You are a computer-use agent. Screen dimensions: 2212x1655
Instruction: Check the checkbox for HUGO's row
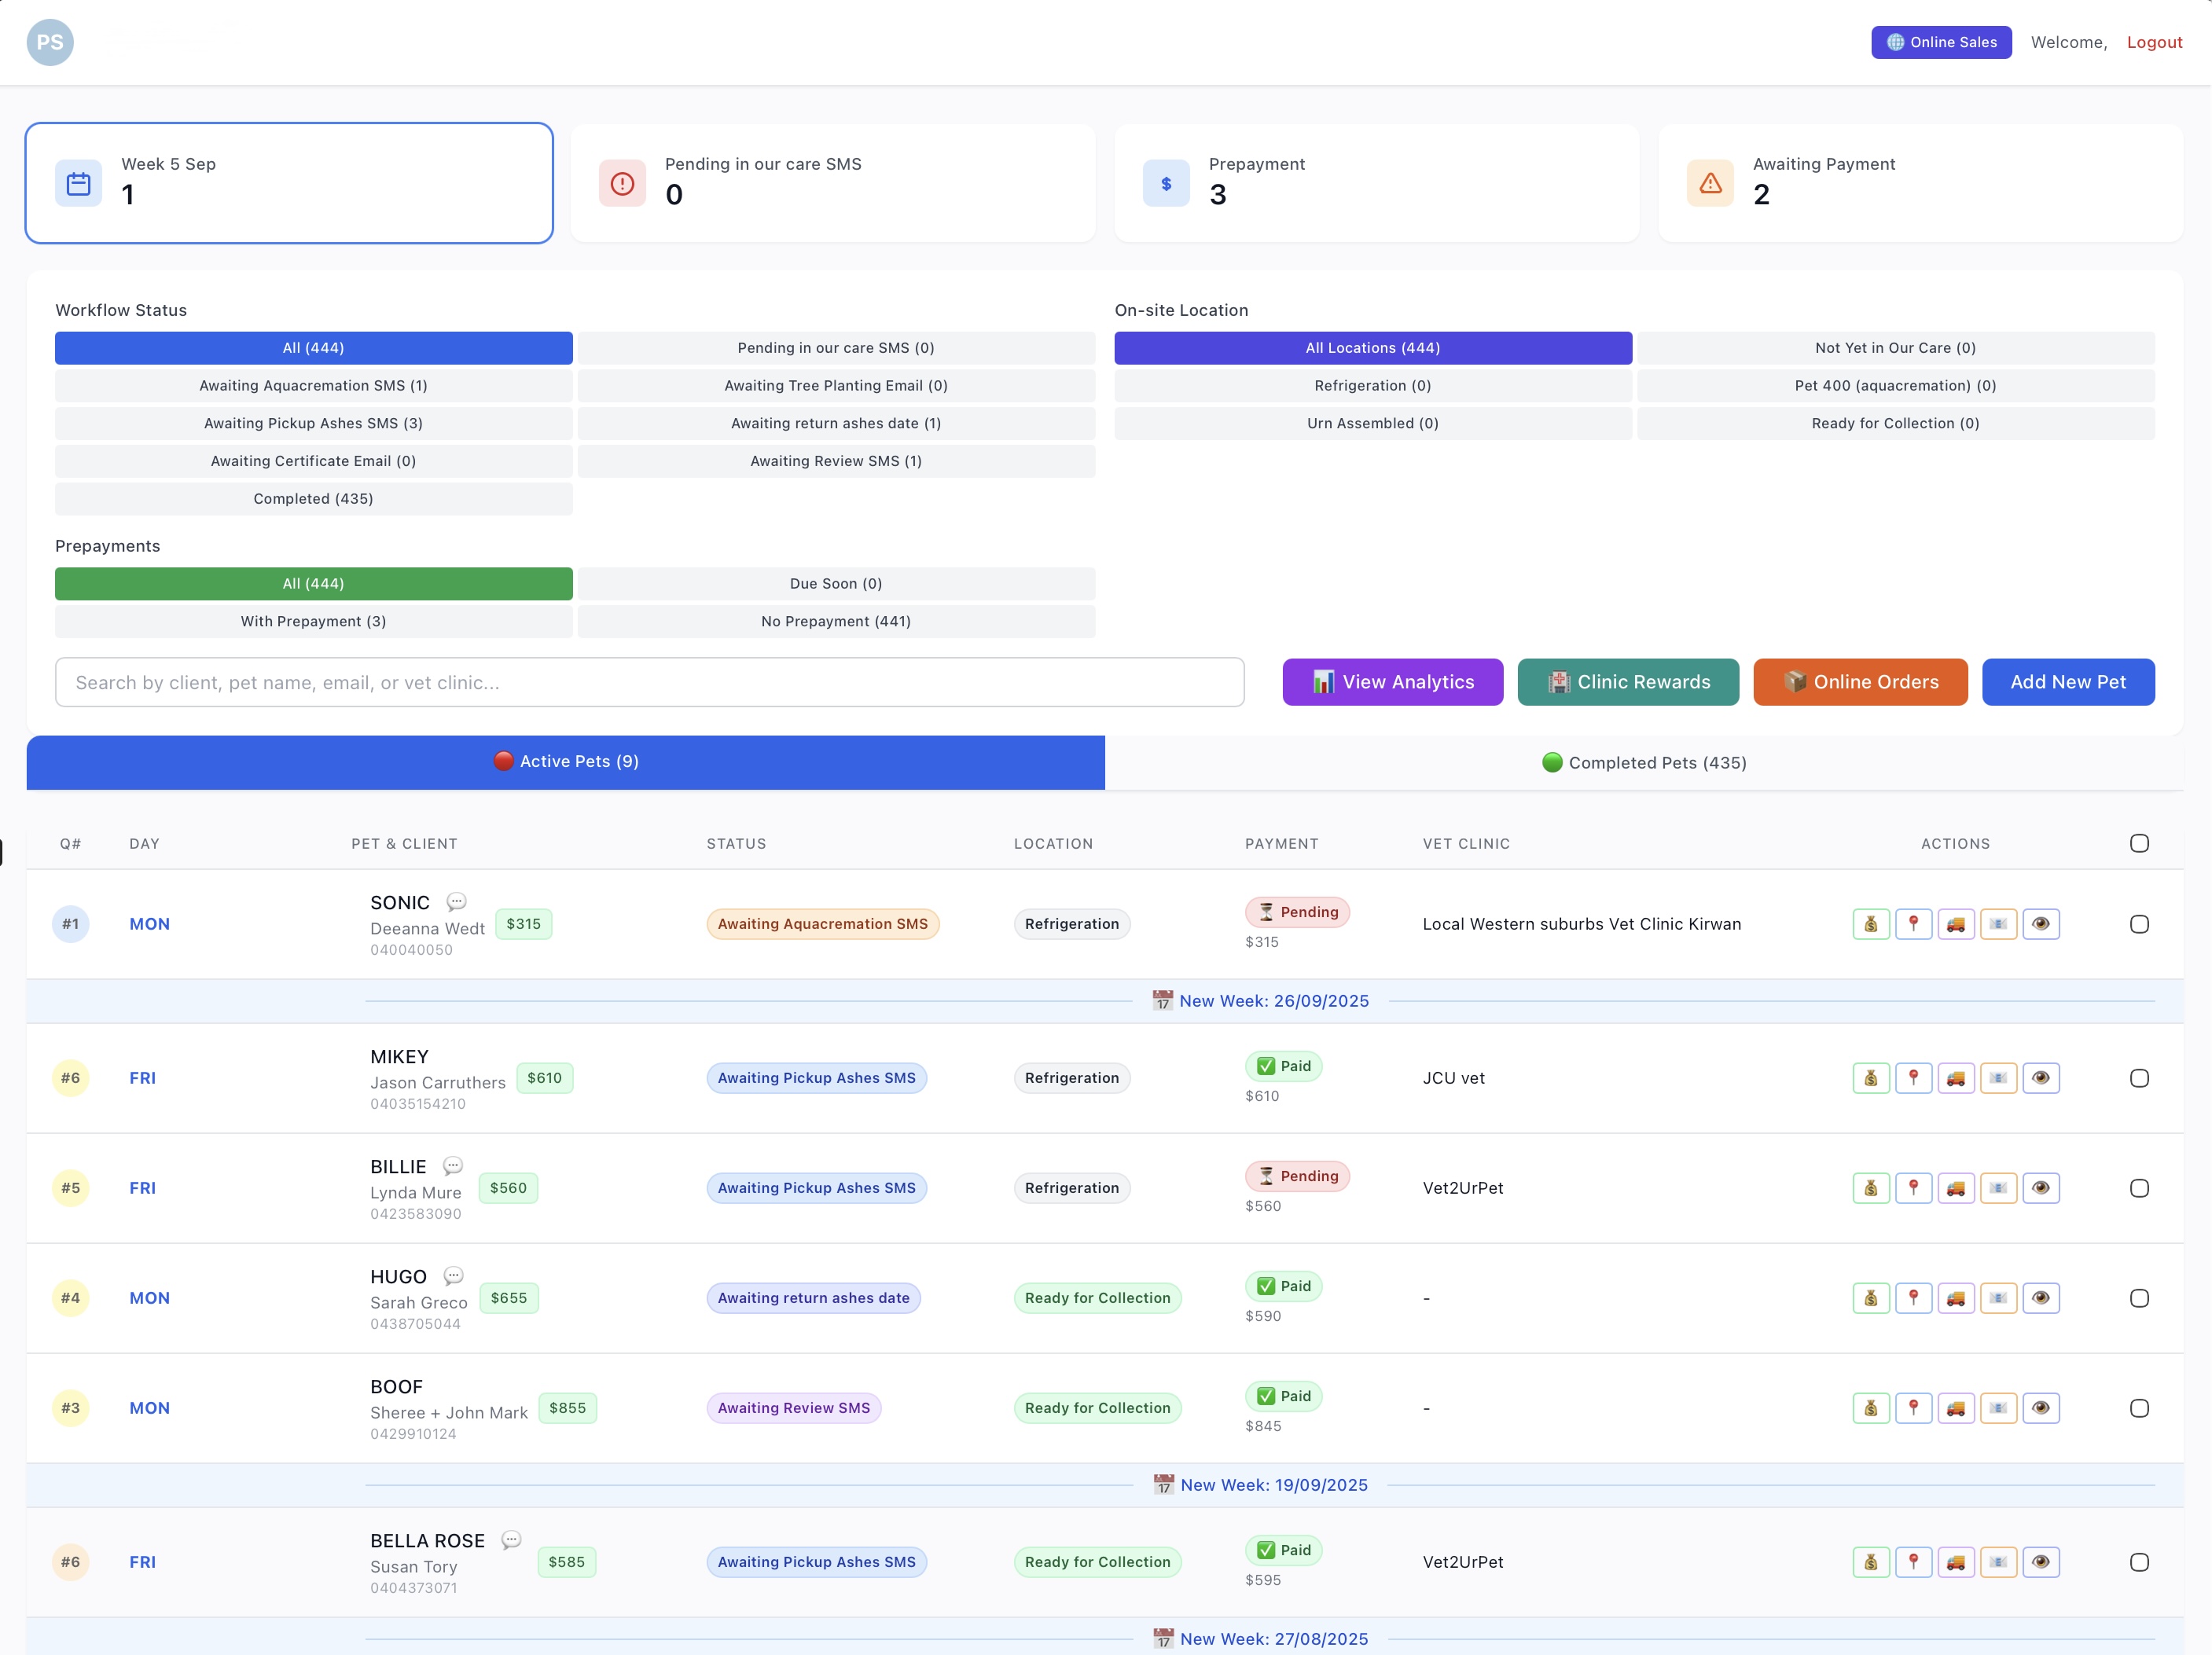pos(2139,1298)
